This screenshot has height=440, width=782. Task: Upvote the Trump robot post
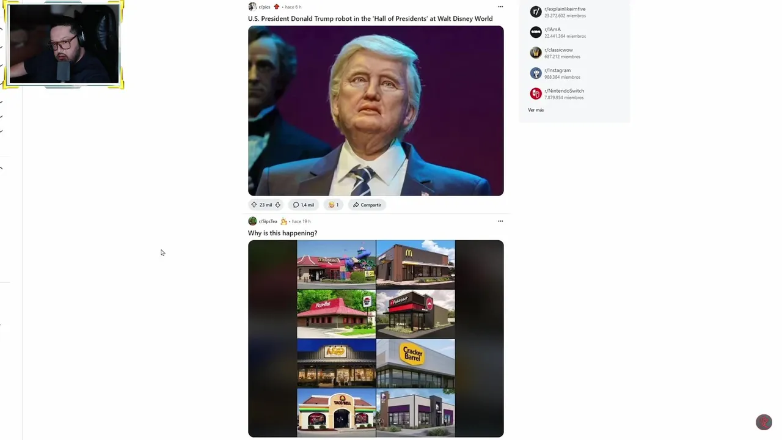click(254, 205)
